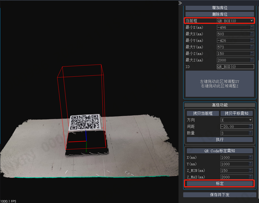Image resolution: width=259 pixels, height=203 pixels.
Task: Click the 当前框 label
Action: pyautogui.click(x=192, y=21)
